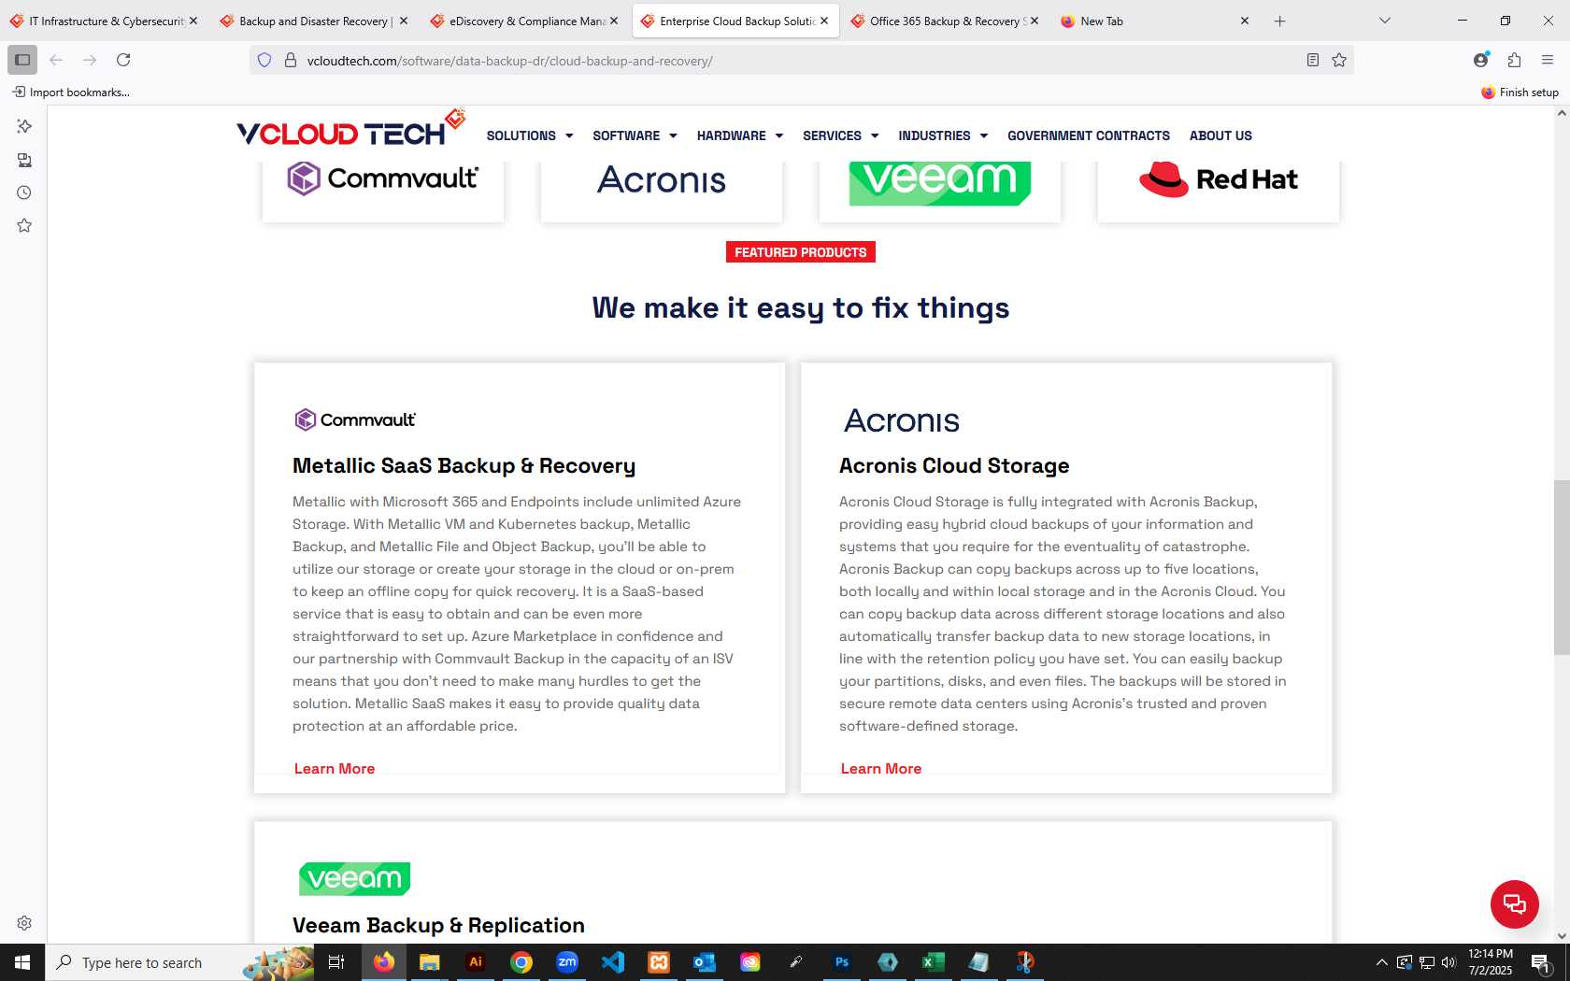Open File Explorer from taskbar
1570x981 pixels.
coord(429,962)
